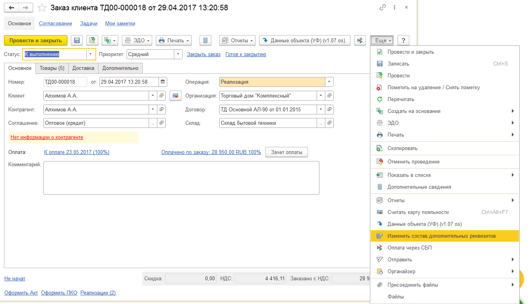This screenshot has width=530, height=304.
Task: Open the Согласование section link
Action: point(56,23)
